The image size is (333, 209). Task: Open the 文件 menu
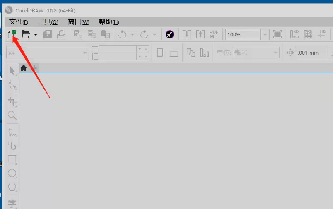(x=19, y=22)
